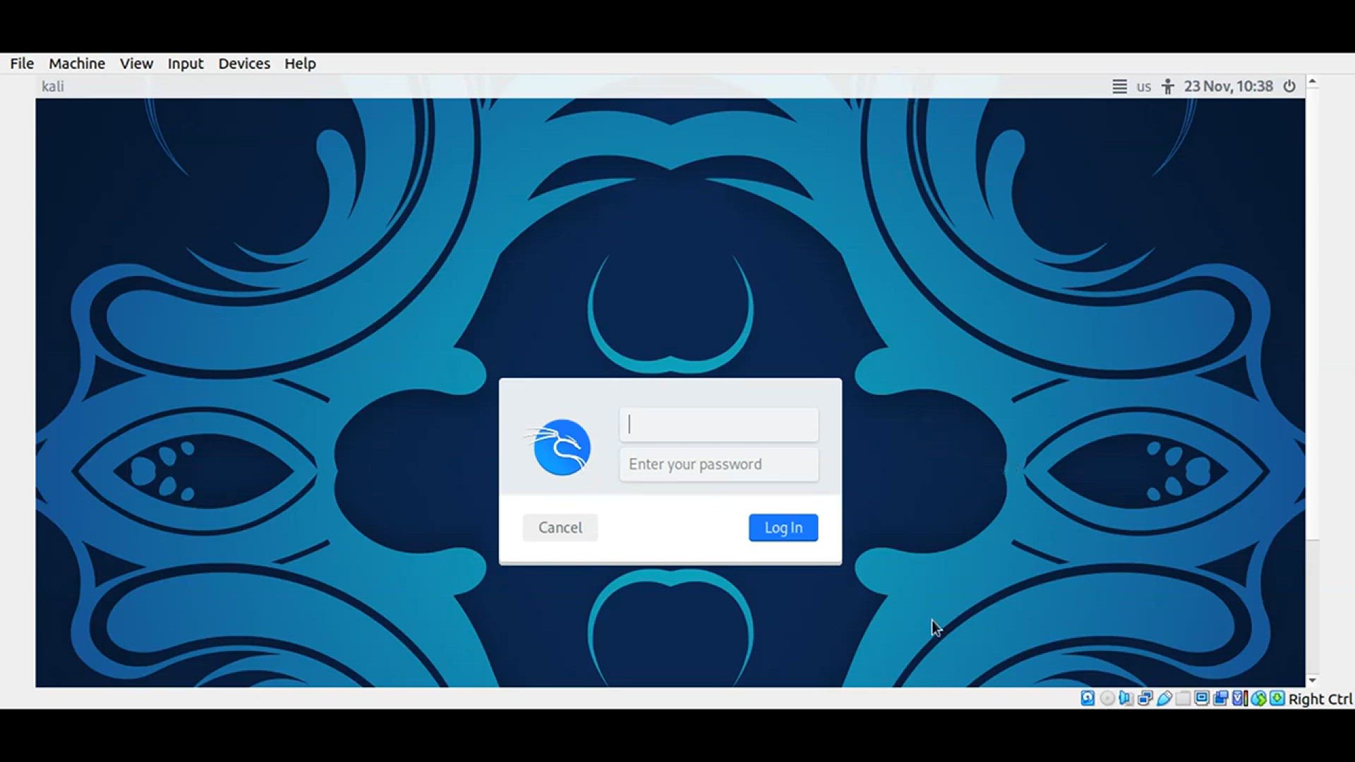
Task: Click the network adapters status icon
Action: pyautogui.click(x=1145, y=698)
